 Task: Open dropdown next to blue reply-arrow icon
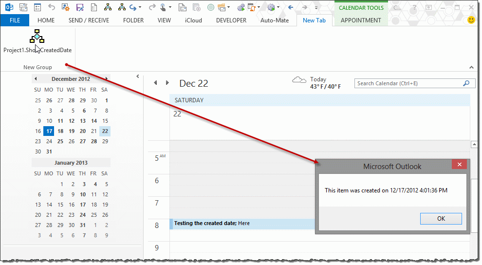coord(140,7)
